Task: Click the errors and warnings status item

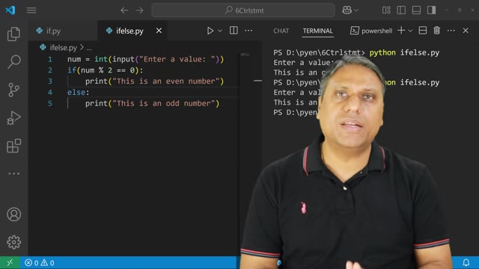Action: pyautogui.click(x=40, y=262)
